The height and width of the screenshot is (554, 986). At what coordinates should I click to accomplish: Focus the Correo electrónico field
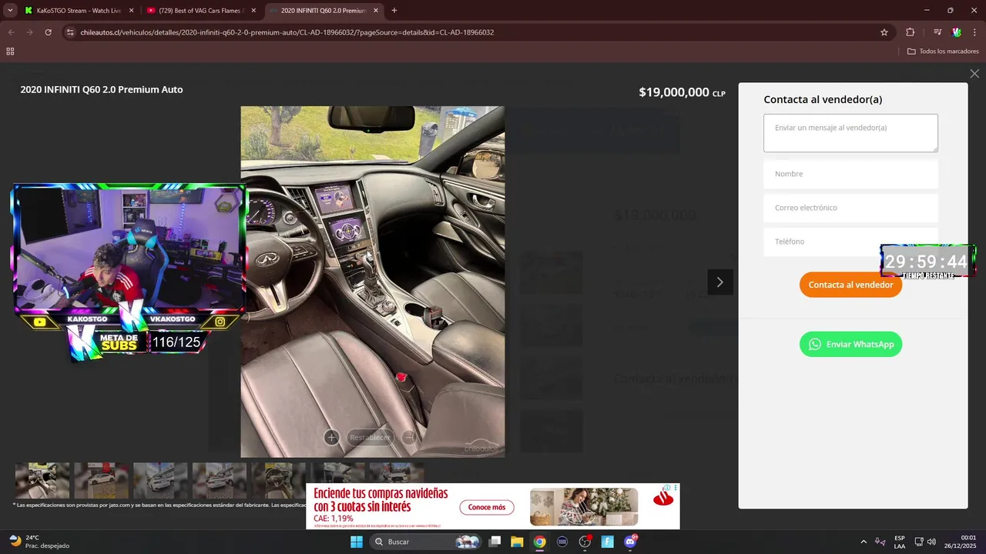(x=850, y=208)
